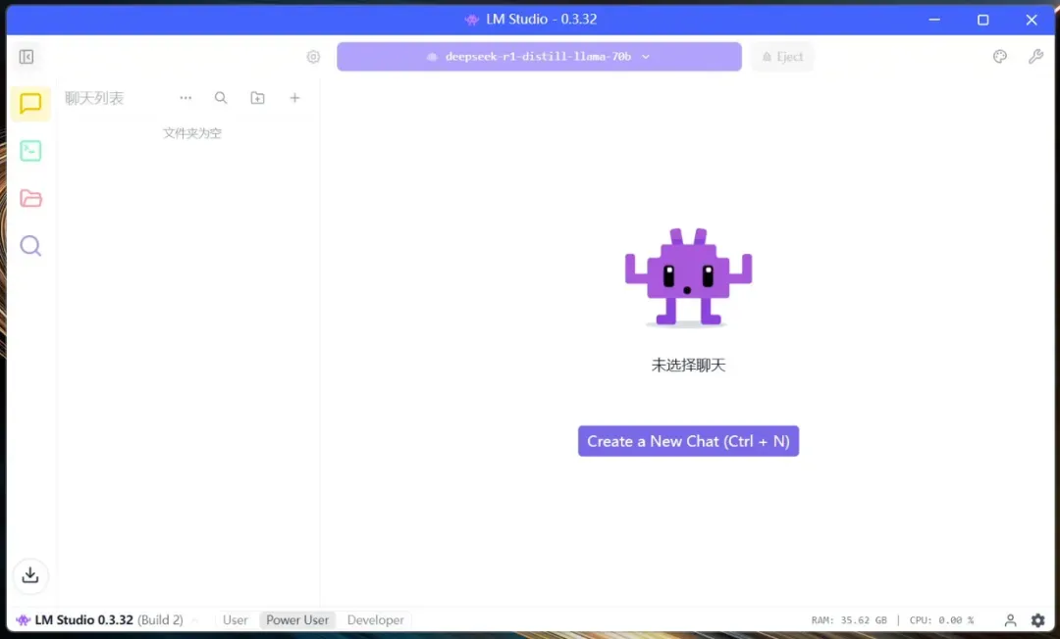Expand the chevron next to Build 2
The width and height of the screenshot is (1060, 639).
(x=194, y=620)
